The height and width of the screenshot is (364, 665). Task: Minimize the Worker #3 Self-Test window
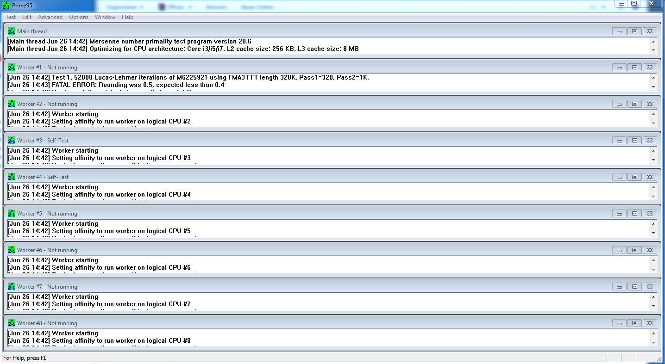click(619, 141)
